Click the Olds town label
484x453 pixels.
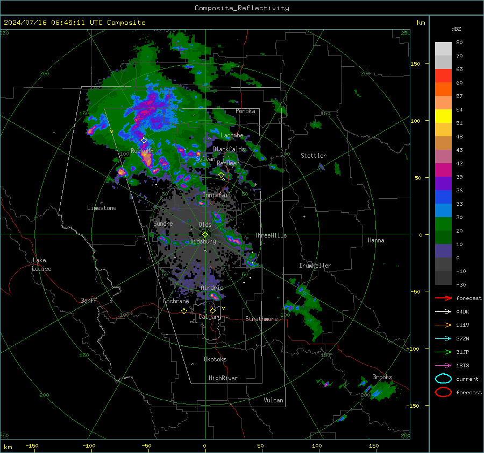coord(205,225)
